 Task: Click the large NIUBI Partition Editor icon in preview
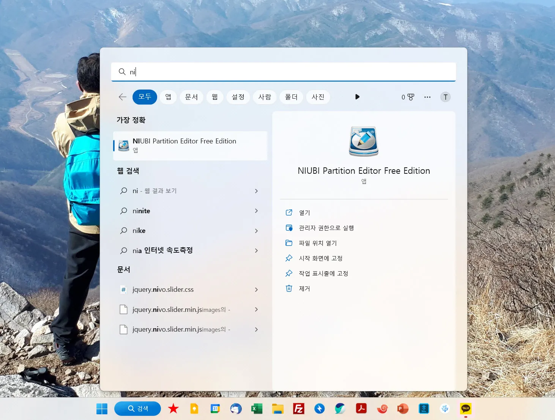click(x=364, y=141)
